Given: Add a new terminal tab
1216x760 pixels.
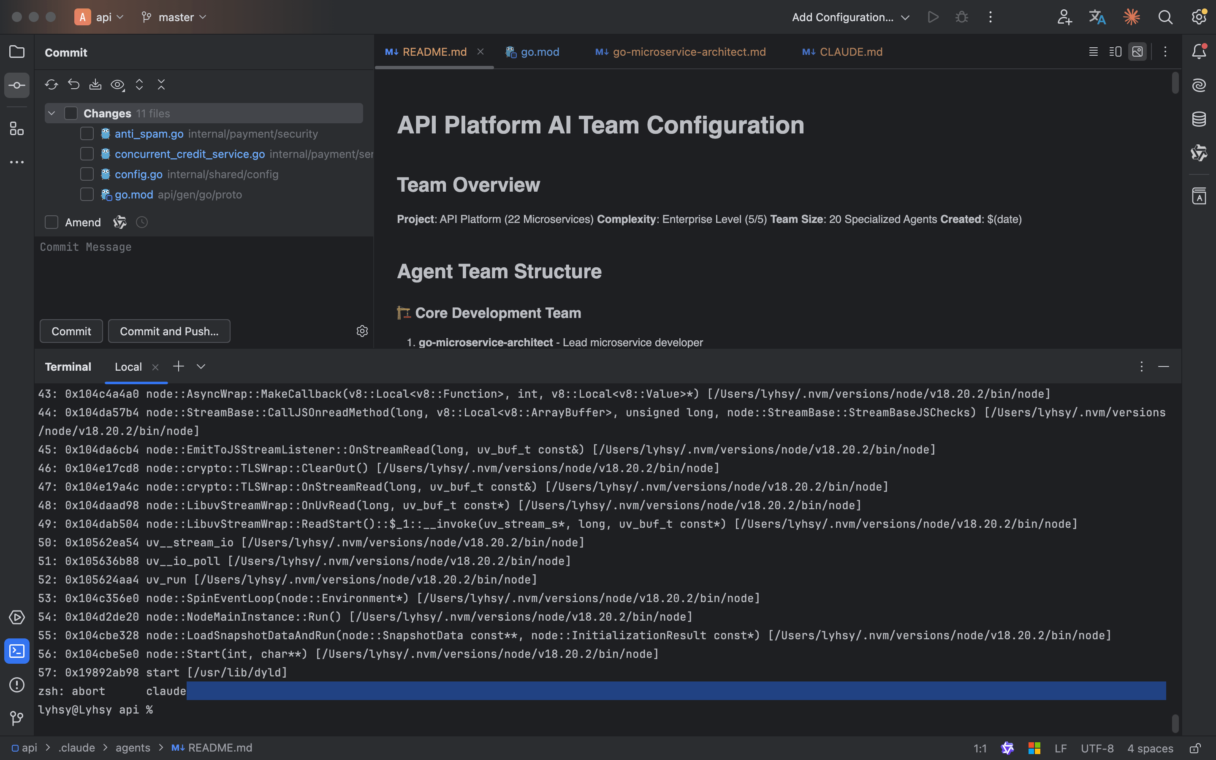Looking at the screenshot, I should click(178, 366).
